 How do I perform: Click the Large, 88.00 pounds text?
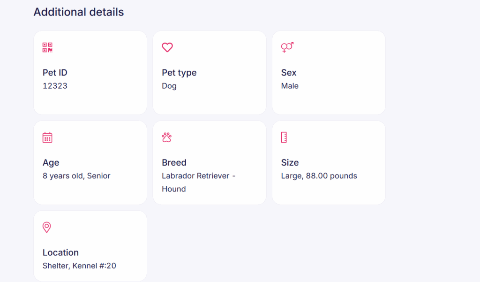click(319, 176)
